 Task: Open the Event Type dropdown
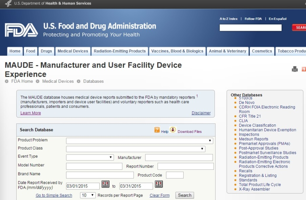(90, 157)
